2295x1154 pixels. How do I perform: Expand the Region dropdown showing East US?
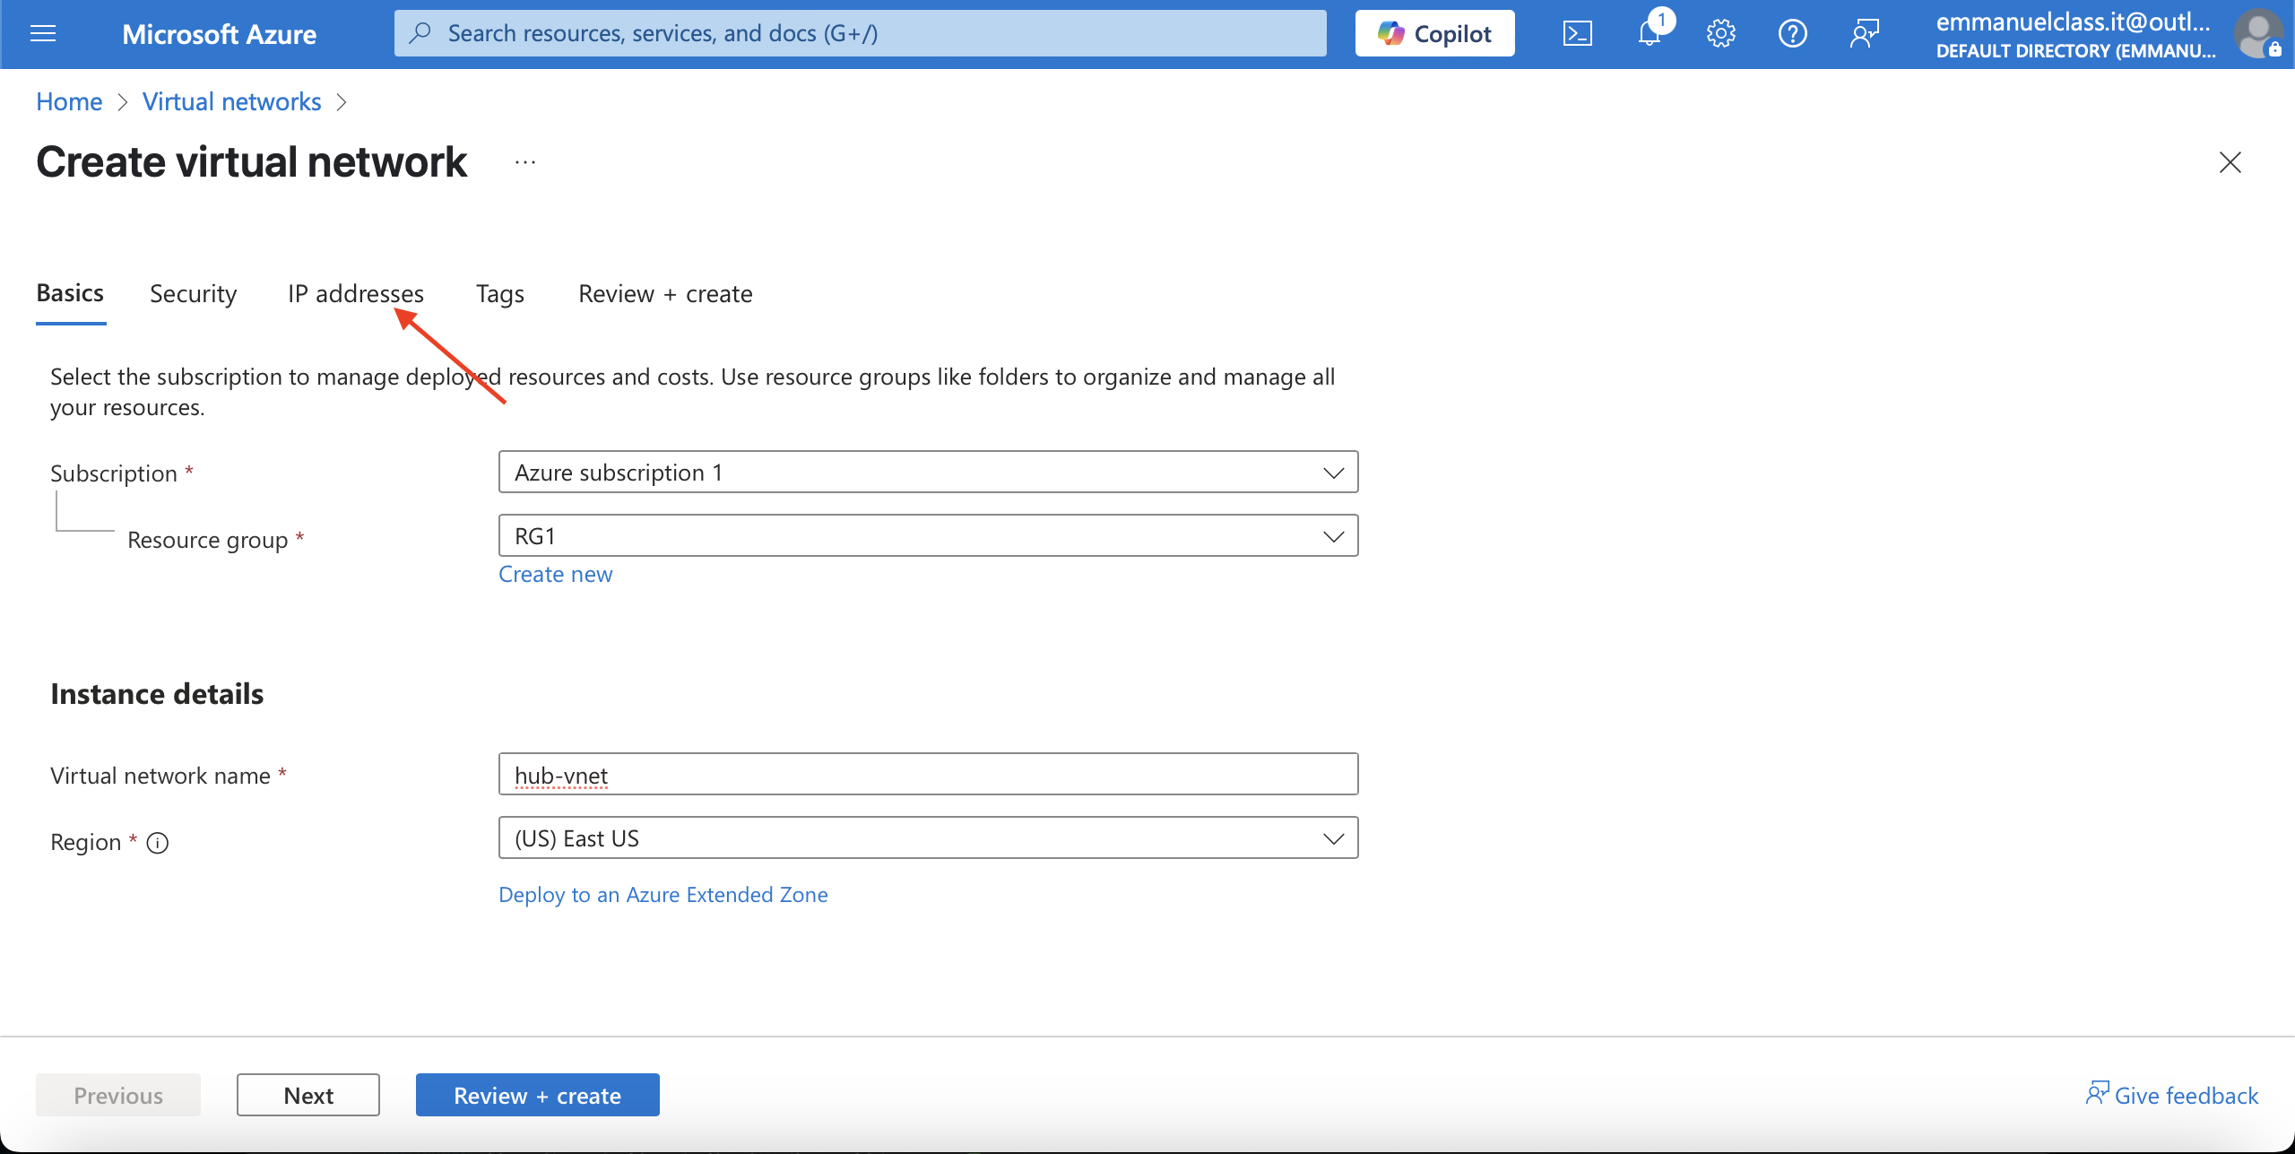tap(929, 838)
